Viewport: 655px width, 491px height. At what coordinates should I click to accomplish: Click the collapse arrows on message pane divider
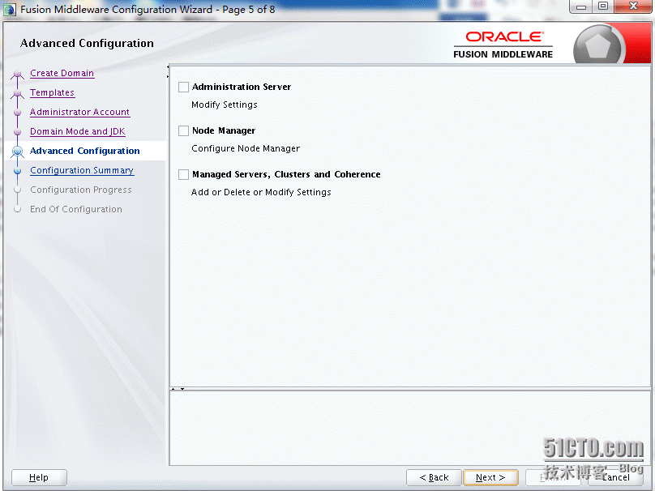(x=178, y=389)
